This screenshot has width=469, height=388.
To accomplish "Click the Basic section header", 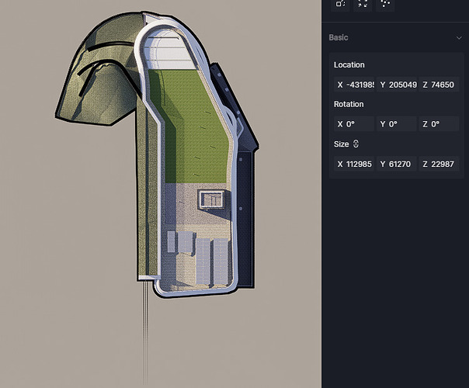I will [339, 37].
